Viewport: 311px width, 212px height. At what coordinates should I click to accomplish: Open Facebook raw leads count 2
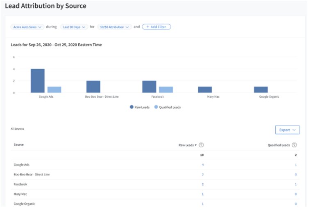[x=203, y=184]
